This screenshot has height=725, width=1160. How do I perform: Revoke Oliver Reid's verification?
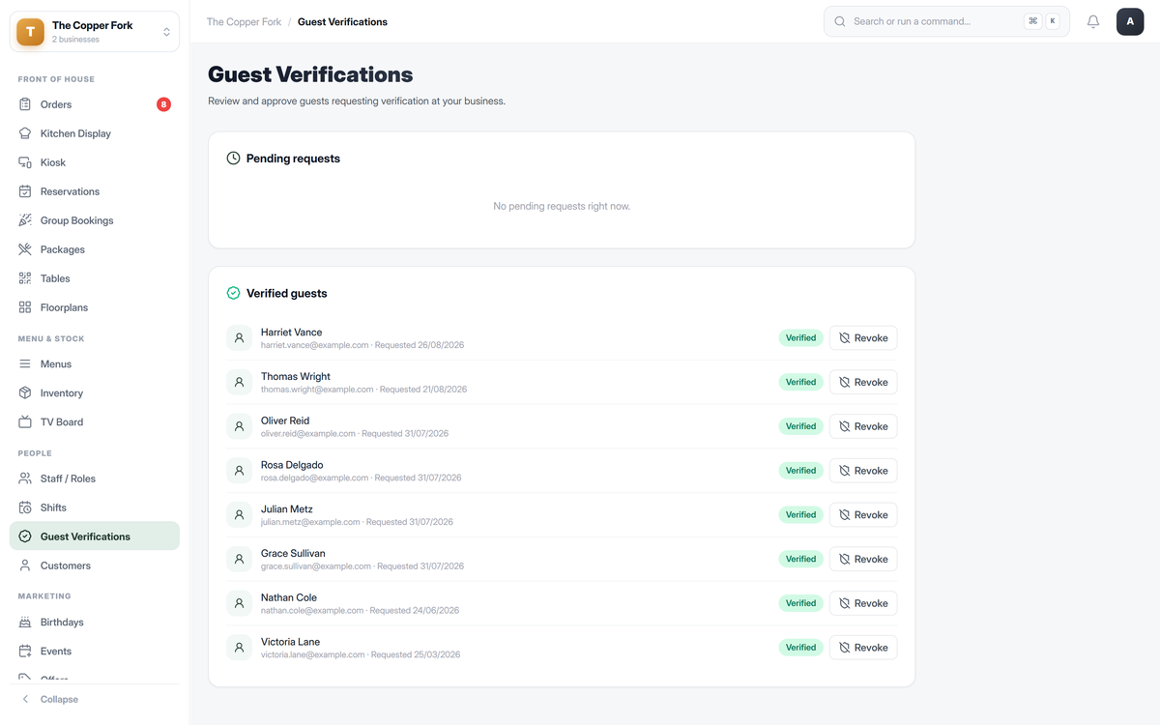863,426
